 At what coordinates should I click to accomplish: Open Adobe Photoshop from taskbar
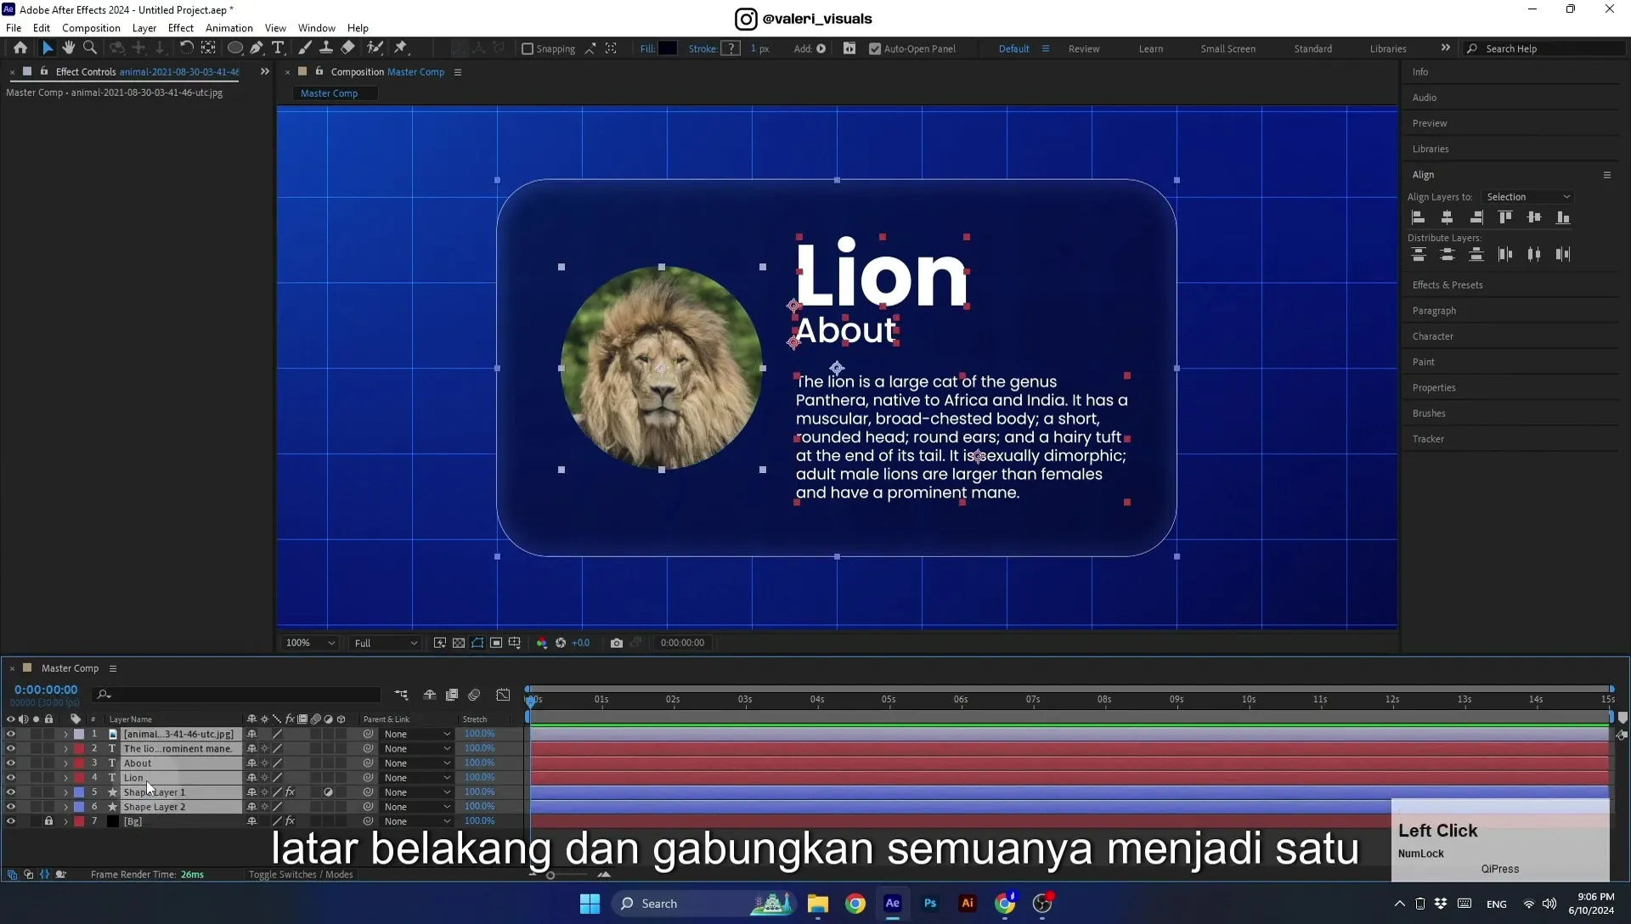click(930, 904)
